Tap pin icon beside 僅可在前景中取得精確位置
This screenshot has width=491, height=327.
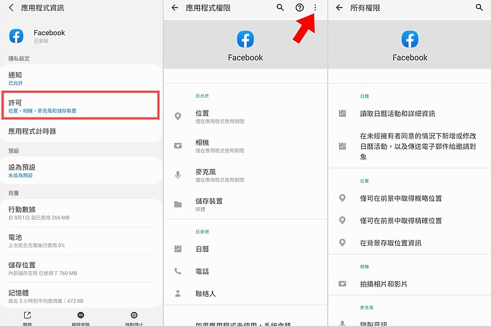[342, 221]
